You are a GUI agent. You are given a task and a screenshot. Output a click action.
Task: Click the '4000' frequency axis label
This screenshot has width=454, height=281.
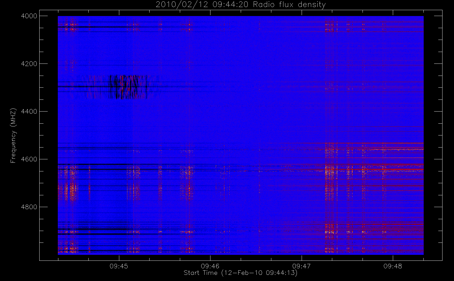click(x=29, y=16)
